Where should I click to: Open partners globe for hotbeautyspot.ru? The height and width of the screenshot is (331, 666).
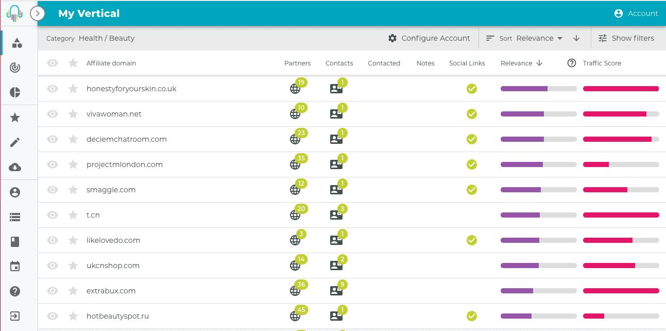(x=295, y=316)
